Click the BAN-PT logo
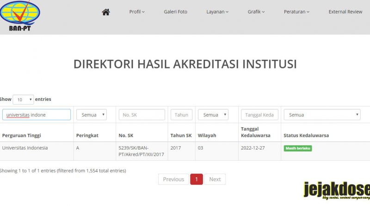 pos(20,16)
